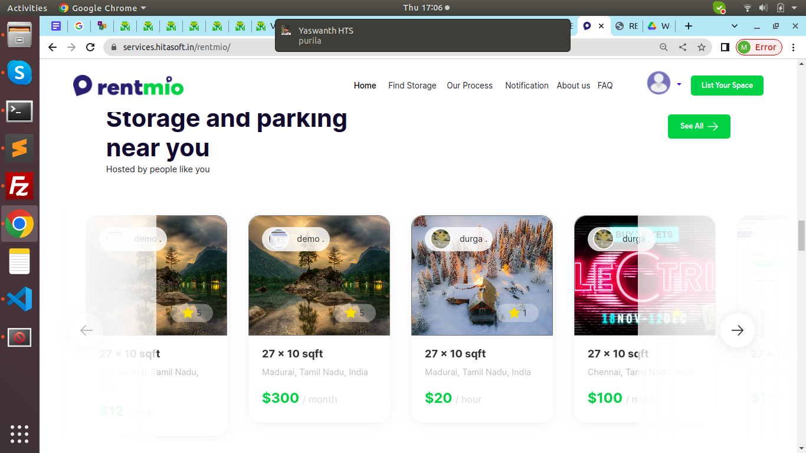Click the volume icon in system tray
The width and height of the screenshot is (806, 453).
764,8
